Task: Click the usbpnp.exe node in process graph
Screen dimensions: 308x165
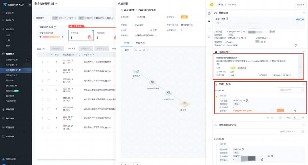Action: pyautogui.click(x=169, y=93)
